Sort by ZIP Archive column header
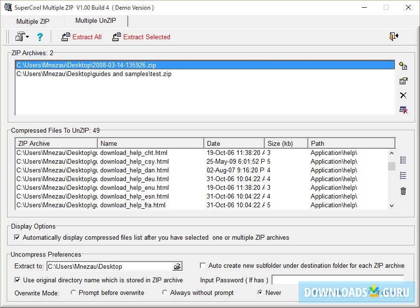This screenshot has width=420, height=308. [x=56, y=143]
